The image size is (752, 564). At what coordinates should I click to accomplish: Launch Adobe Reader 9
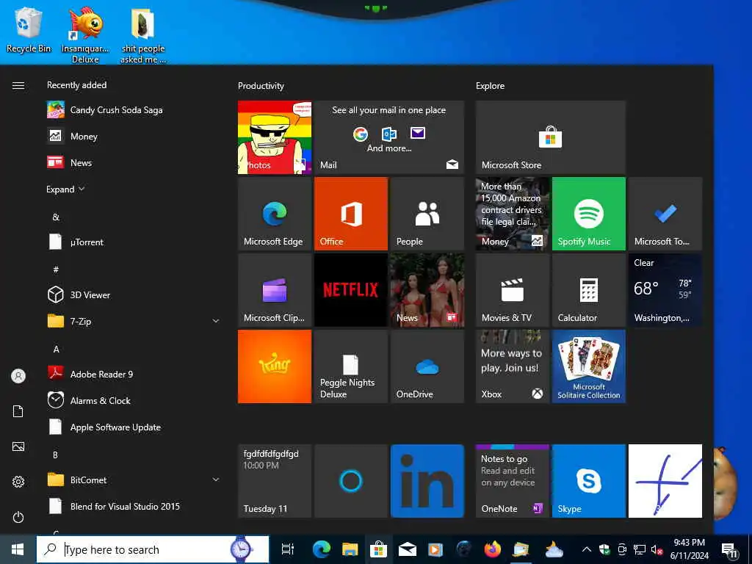134,374
